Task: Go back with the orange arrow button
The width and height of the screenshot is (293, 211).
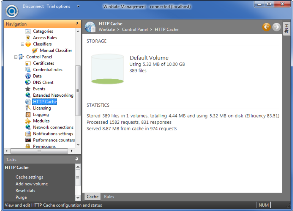Action: point(266,27)
